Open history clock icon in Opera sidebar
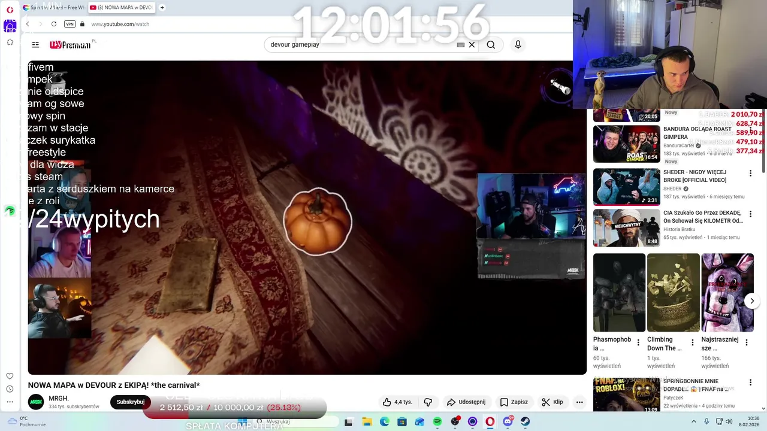 click(x=10, y=389)
